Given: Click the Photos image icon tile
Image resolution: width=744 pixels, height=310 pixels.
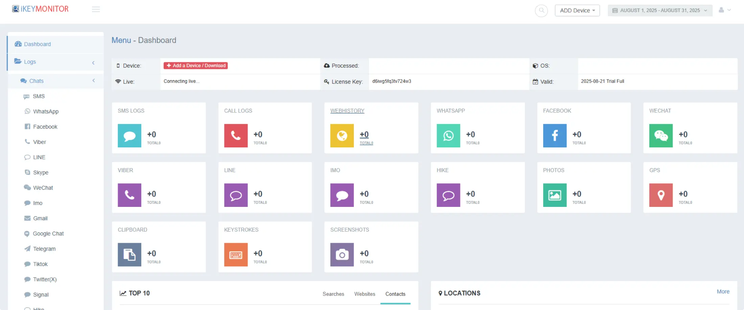Looking at the screenshot, I should click(x=555, y=195).
